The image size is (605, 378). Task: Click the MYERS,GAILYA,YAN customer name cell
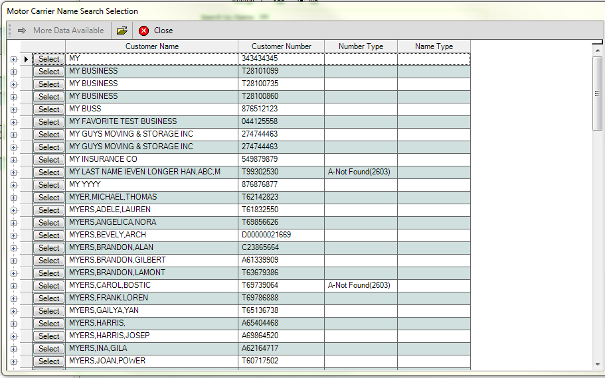(151, 310)
